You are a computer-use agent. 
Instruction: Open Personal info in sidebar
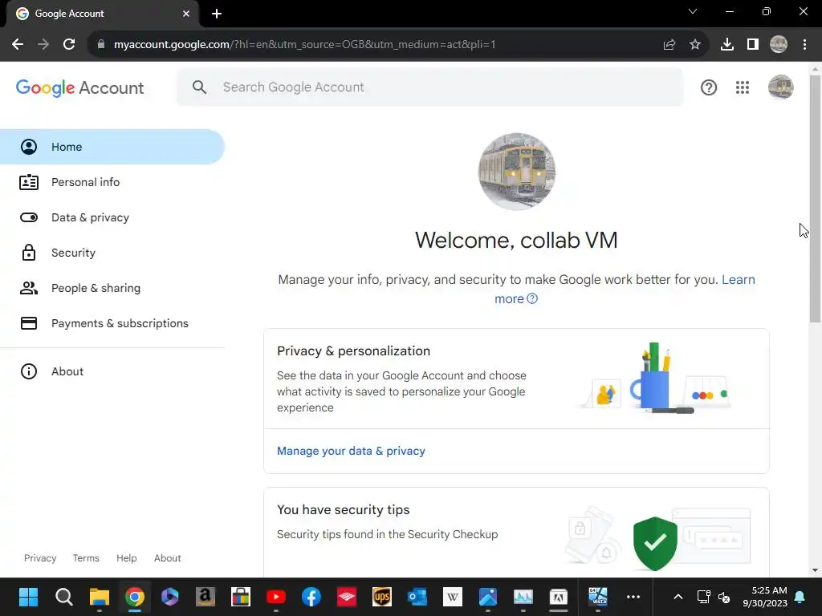(112, 182)
